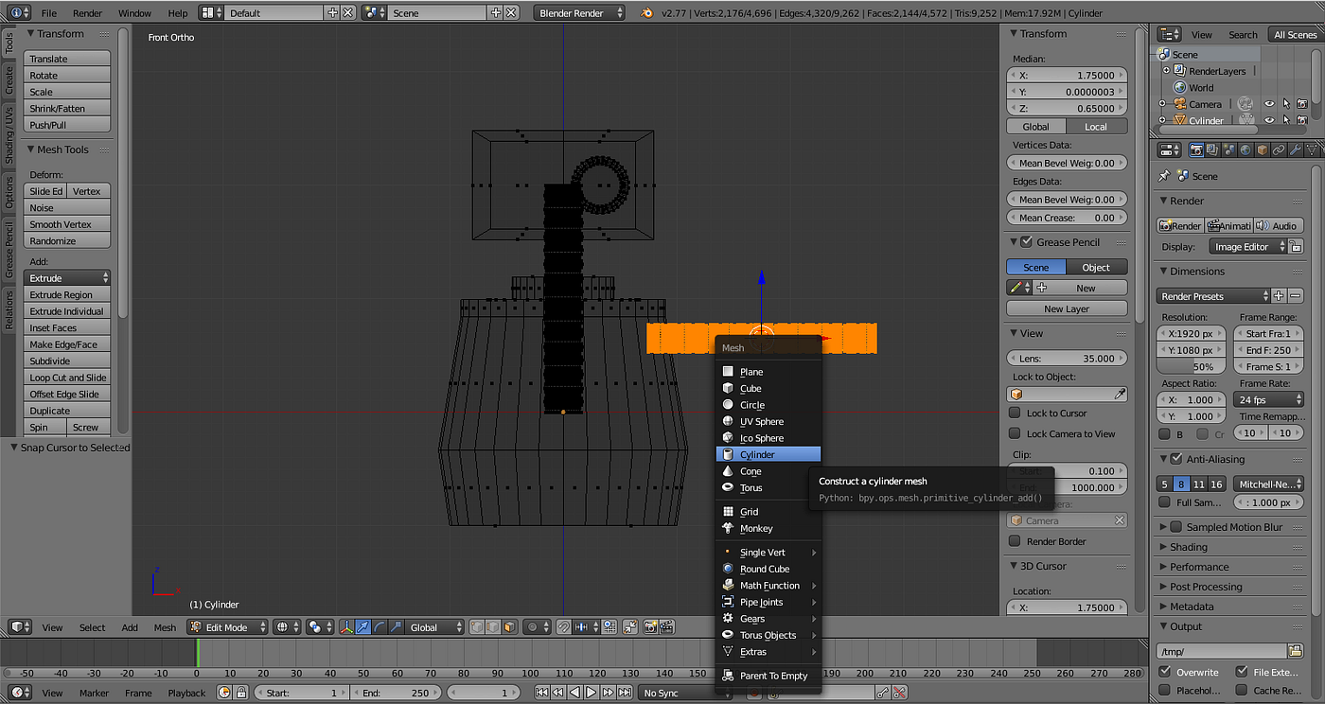Select Torus from the Mesh menu
The width and height of the screenshot is (1325, 704).
click(x=768, y=488)
